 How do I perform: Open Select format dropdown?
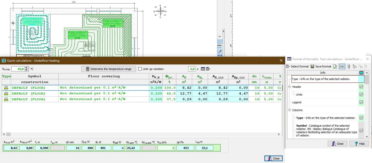coord(297,66)
